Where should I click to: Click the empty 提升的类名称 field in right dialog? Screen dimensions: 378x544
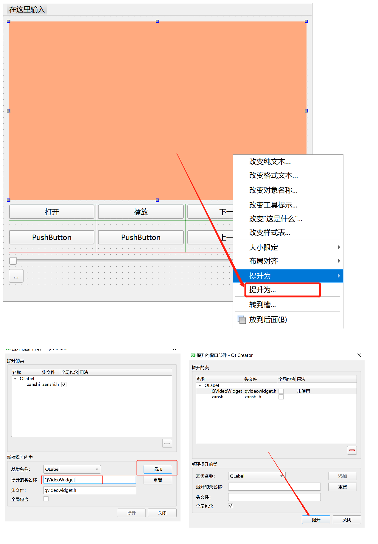tap(274, 486)
